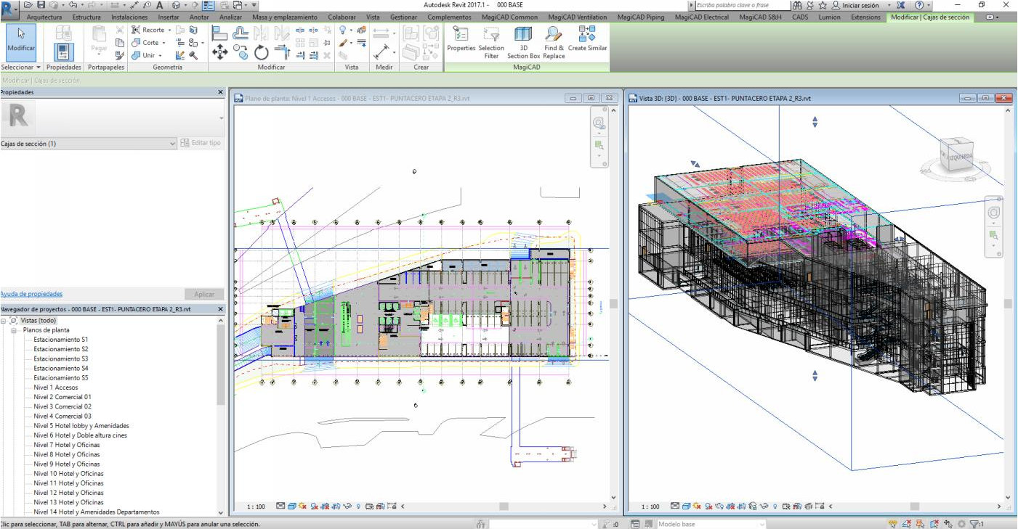Open the quick access toolbar customize dropdown
The width and height of the screenshot is (1018, 529).
click(x=255, y=5)
